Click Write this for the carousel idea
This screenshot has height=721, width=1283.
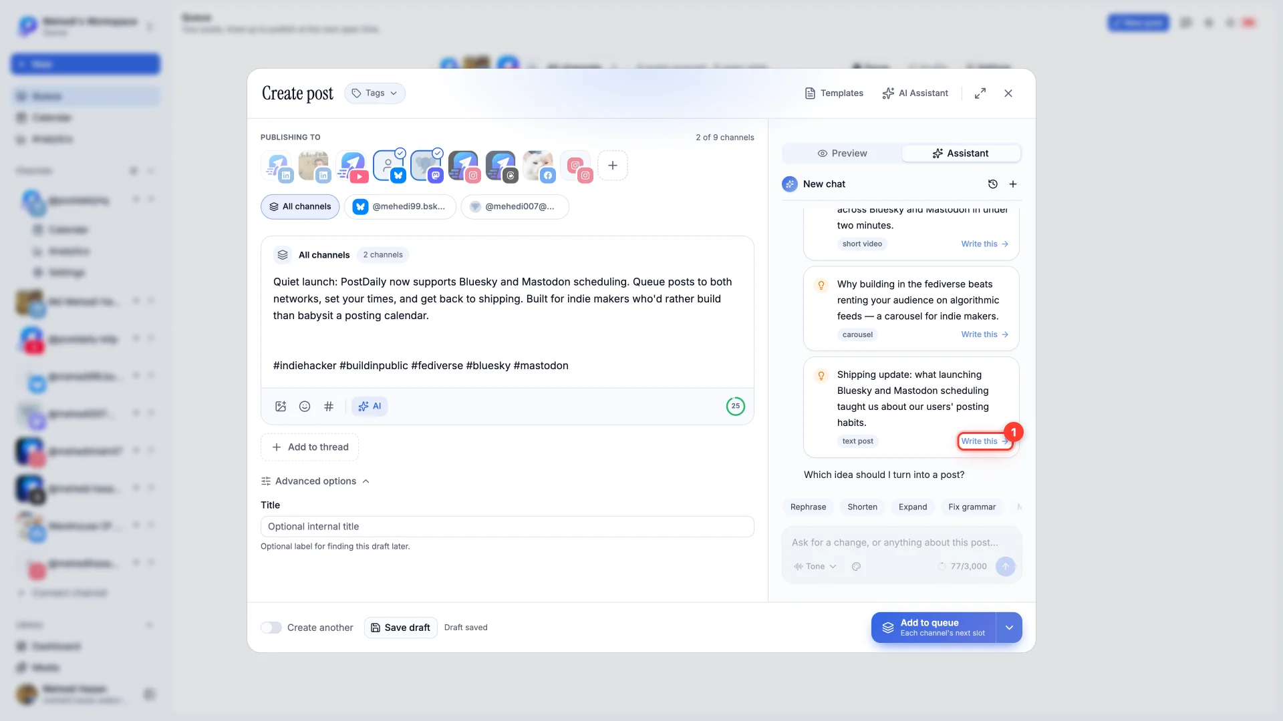point(985,334)
